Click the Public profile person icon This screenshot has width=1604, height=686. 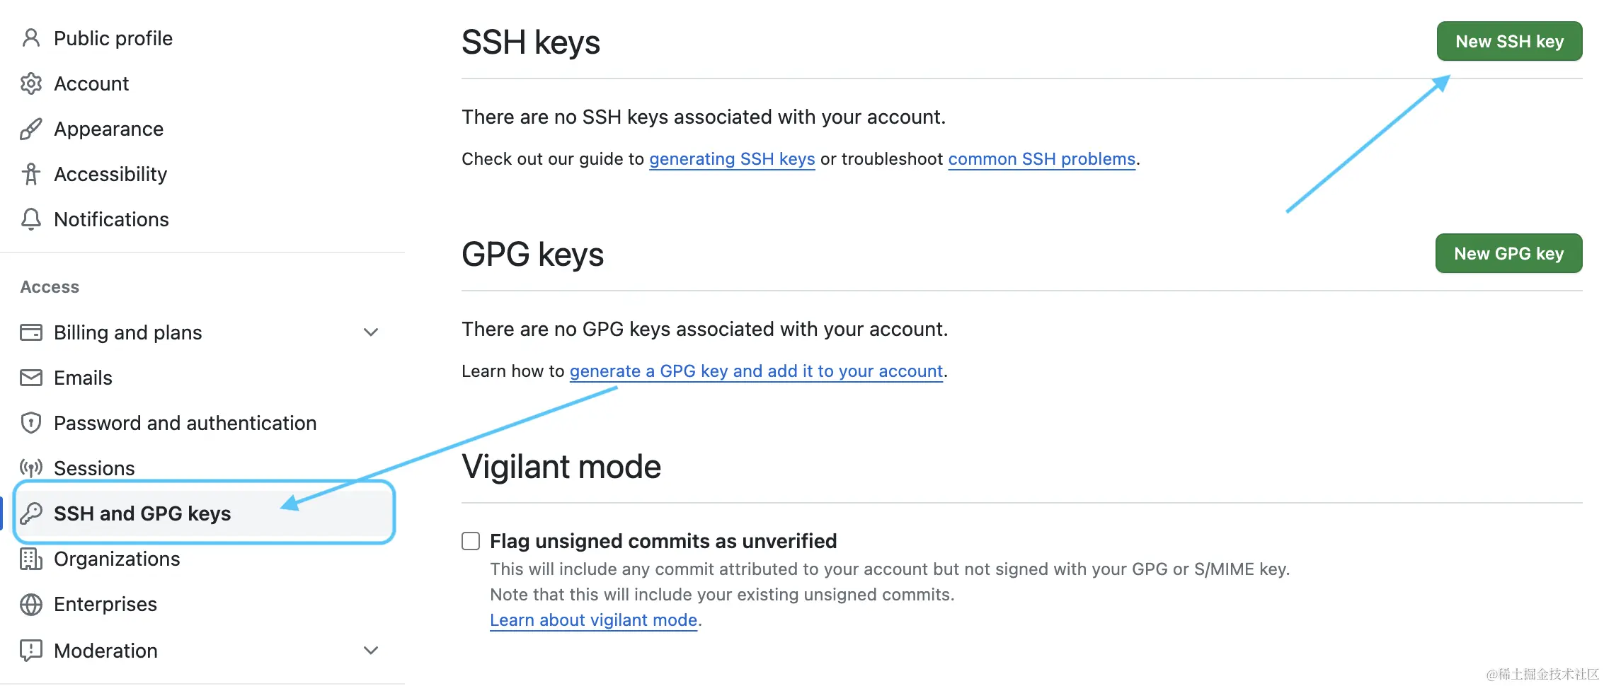point(30,38)
